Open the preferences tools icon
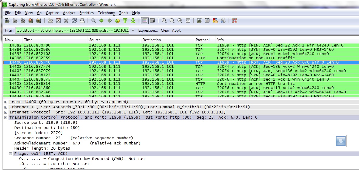This screenshot has width=359, height=170. 223,21
